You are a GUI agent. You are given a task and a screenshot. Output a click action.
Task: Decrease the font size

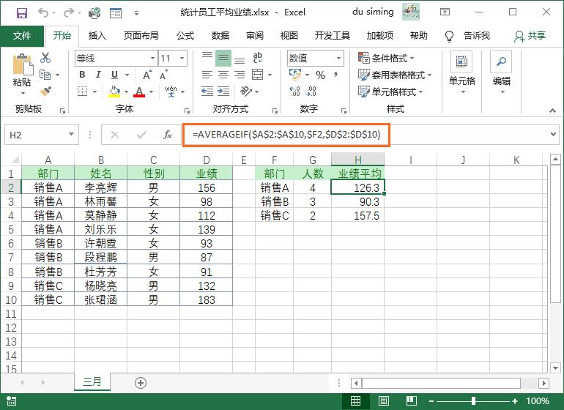click(163, 75)
